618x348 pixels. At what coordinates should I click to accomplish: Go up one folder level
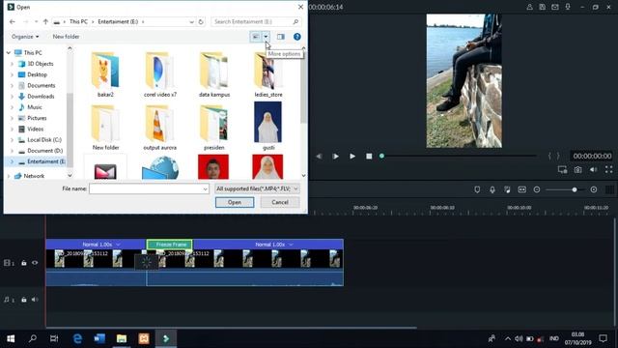pyautogui.click(x=45, y=21)
